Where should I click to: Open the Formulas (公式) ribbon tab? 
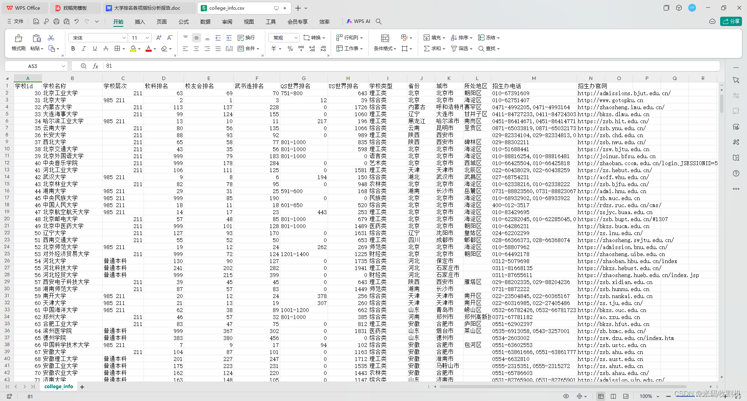pyautogui.click(x=184, y=22)
